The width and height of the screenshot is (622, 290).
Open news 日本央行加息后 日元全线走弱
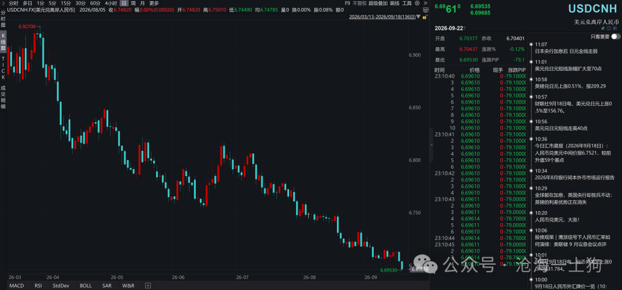(566, 51)
